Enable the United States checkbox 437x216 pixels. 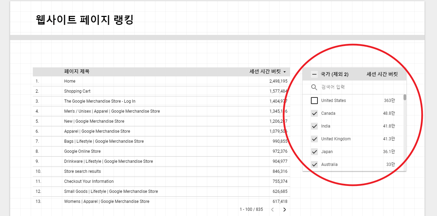(314, 100)
